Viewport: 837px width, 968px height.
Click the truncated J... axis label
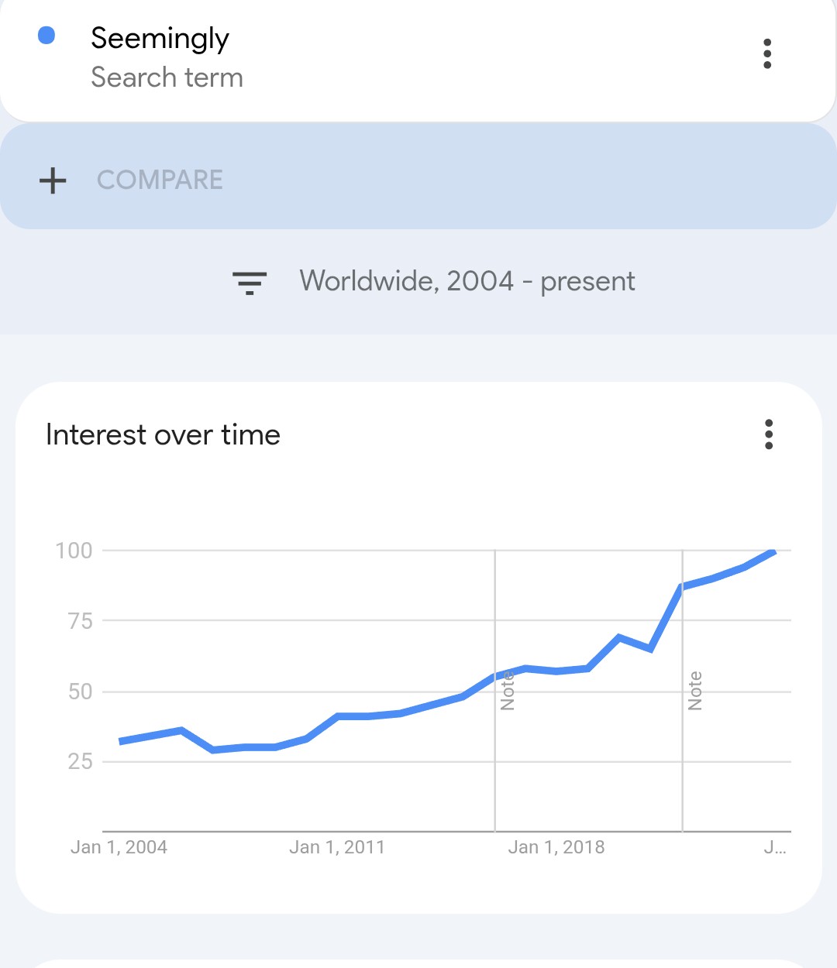774,847
